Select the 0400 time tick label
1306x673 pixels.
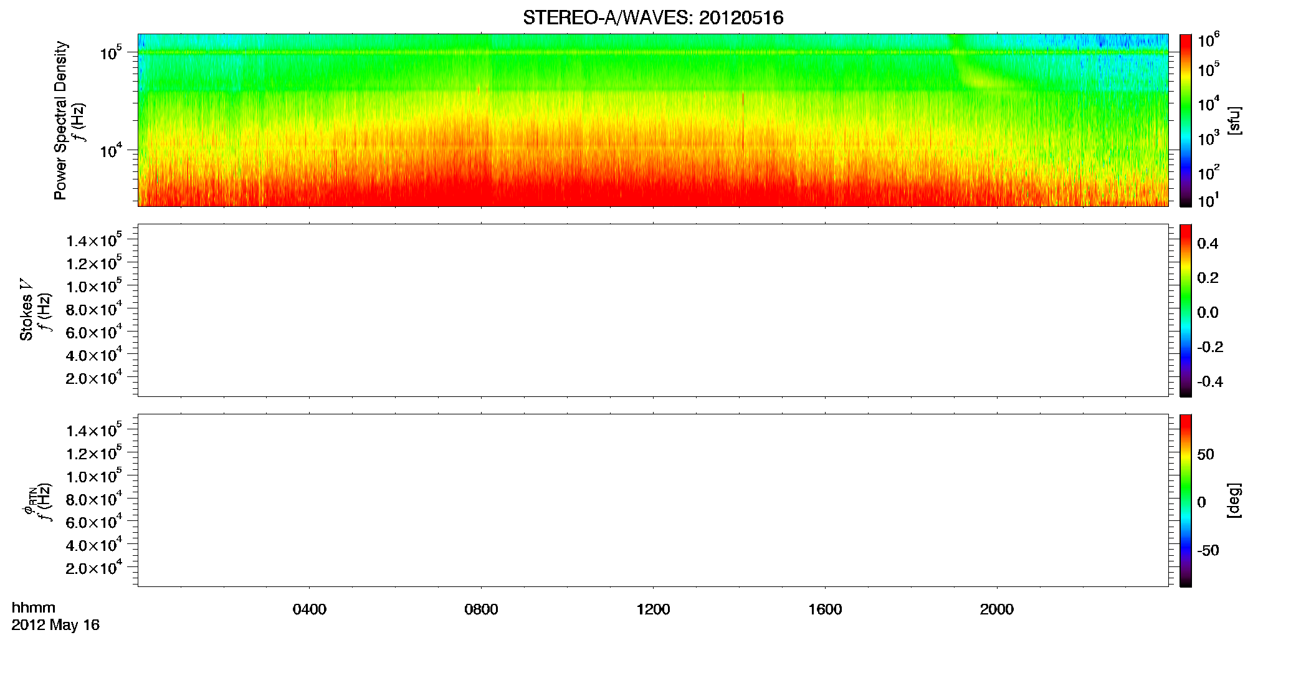tap(310, 609)
